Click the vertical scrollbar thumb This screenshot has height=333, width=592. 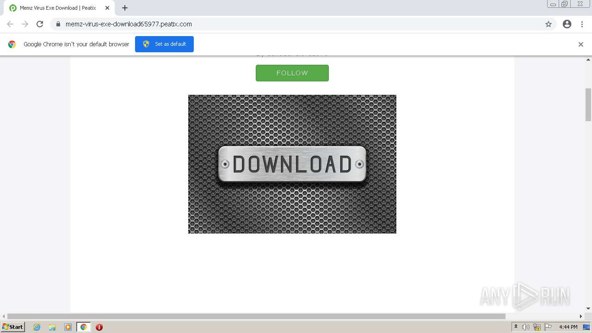(588, 105)
